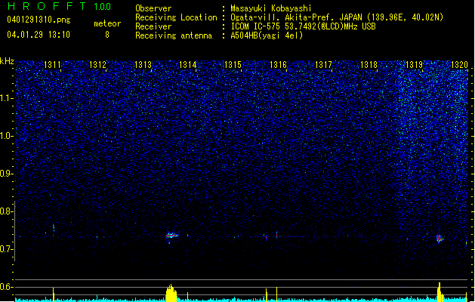Click the meteor count value 8
The height and width of the screenshot is (302, 475).
pos(107,35)
